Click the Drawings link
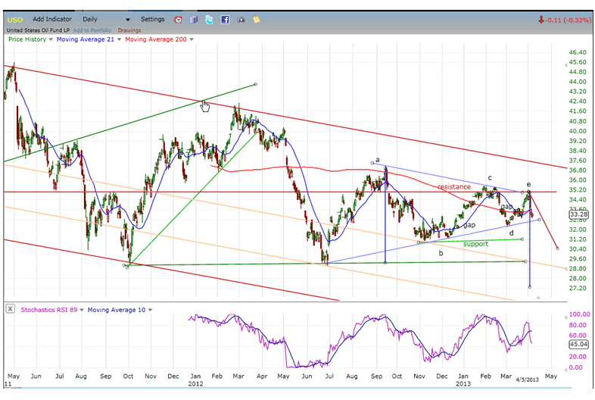595x400 pixels. 129,30
